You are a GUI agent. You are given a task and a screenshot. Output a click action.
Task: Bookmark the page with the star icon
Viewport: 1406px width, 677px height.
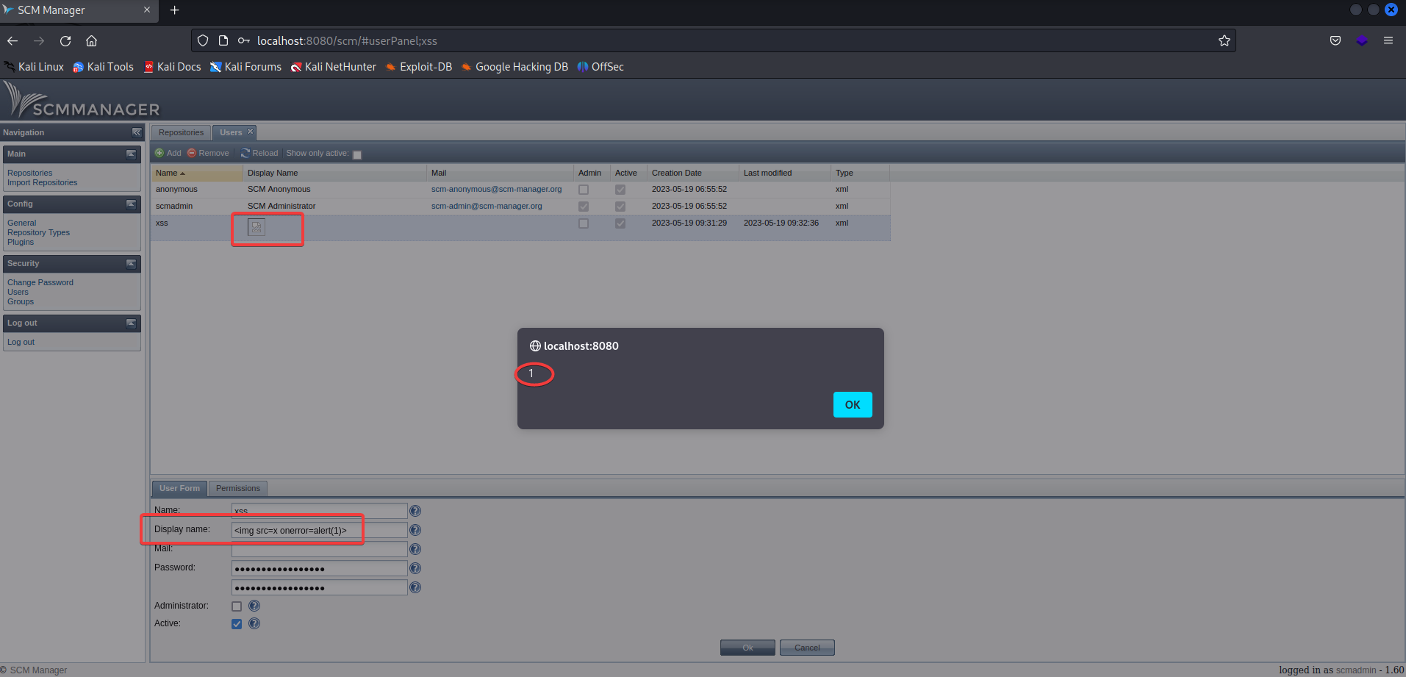click(1224, 40)
